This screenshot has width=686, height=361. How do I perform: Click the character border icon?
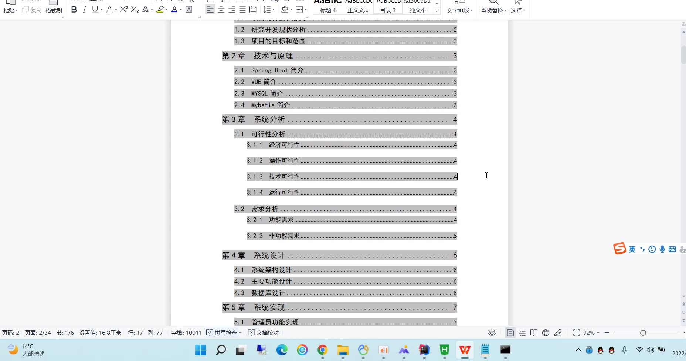189,10
